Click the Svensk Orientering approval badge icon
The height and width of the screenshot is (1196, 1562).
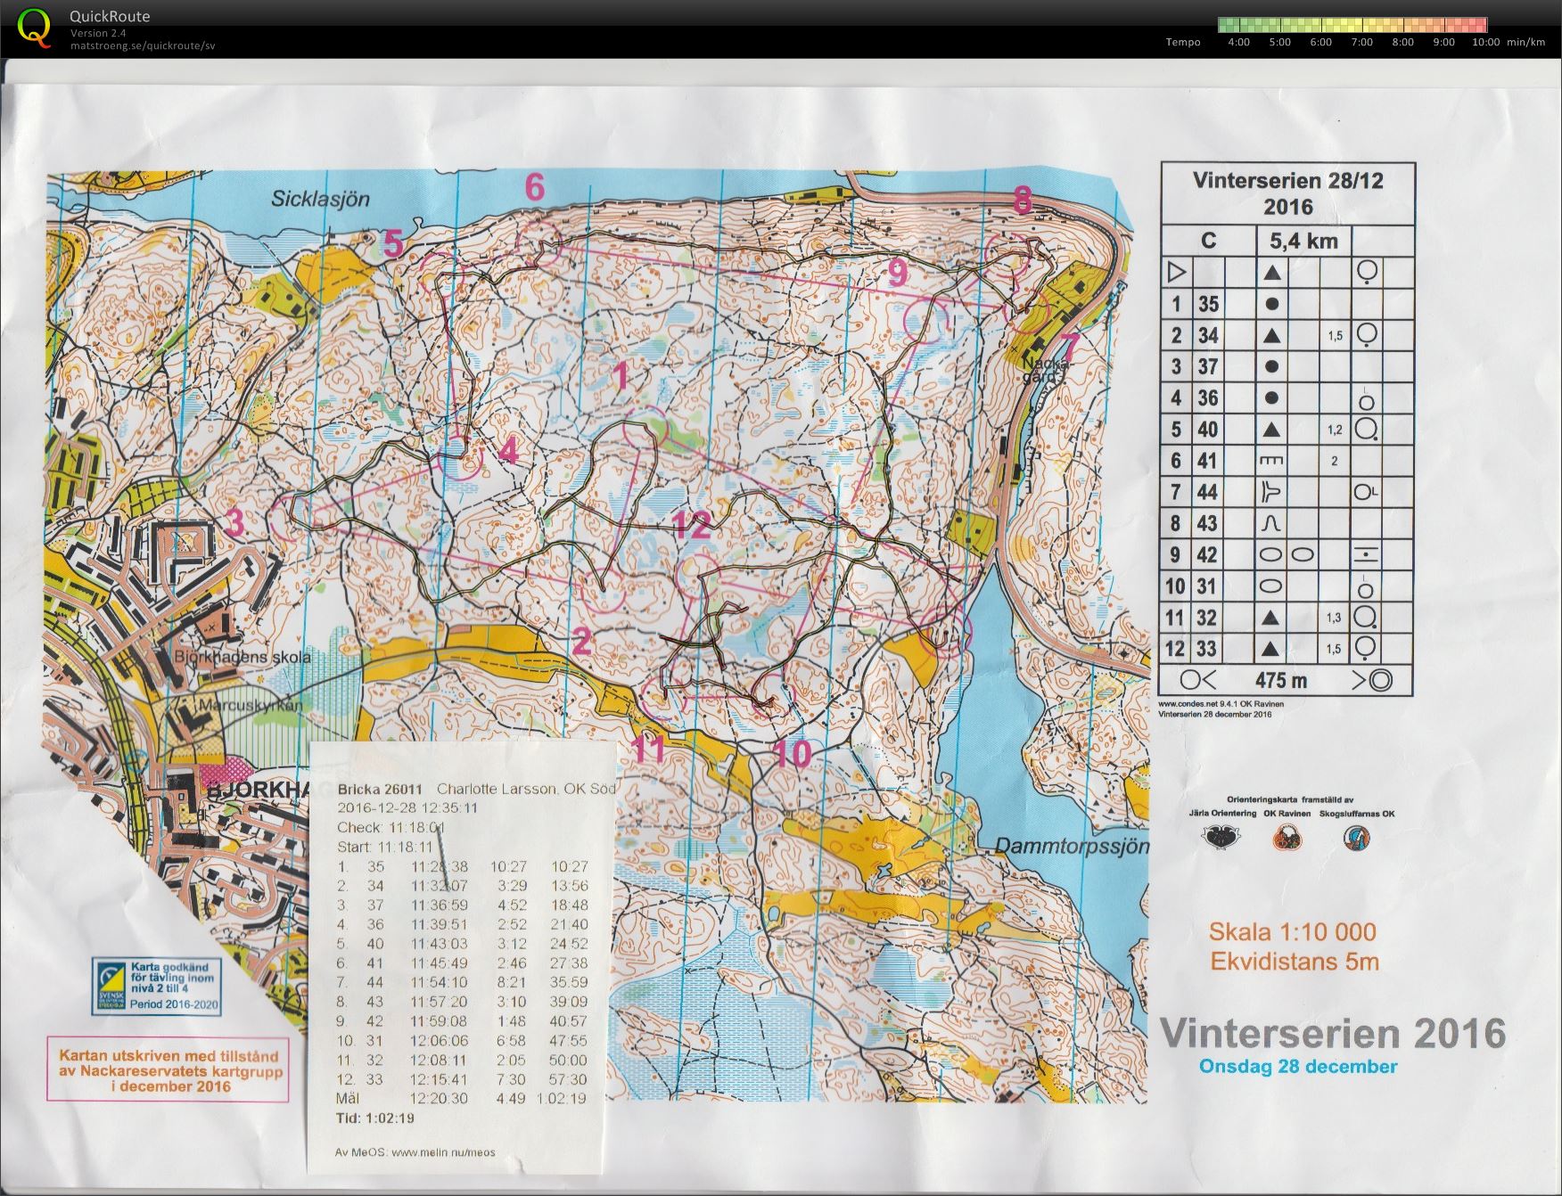click(111, 985)
